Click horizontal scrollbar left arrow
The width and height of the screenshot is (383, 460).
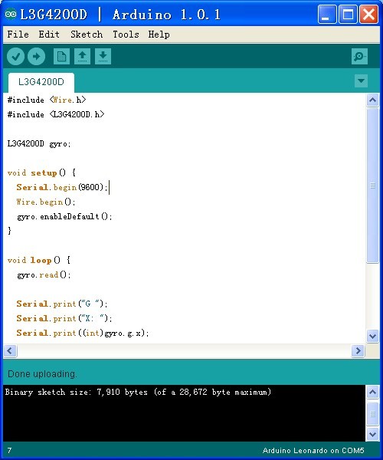[x=10, y=350]
